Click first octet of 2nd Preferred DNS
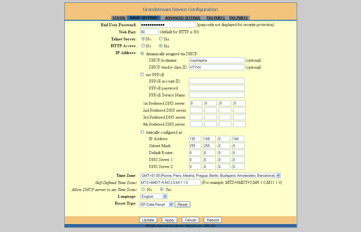Image resolution: width=361 pixels, height=232 pixels. click(196, 110)
